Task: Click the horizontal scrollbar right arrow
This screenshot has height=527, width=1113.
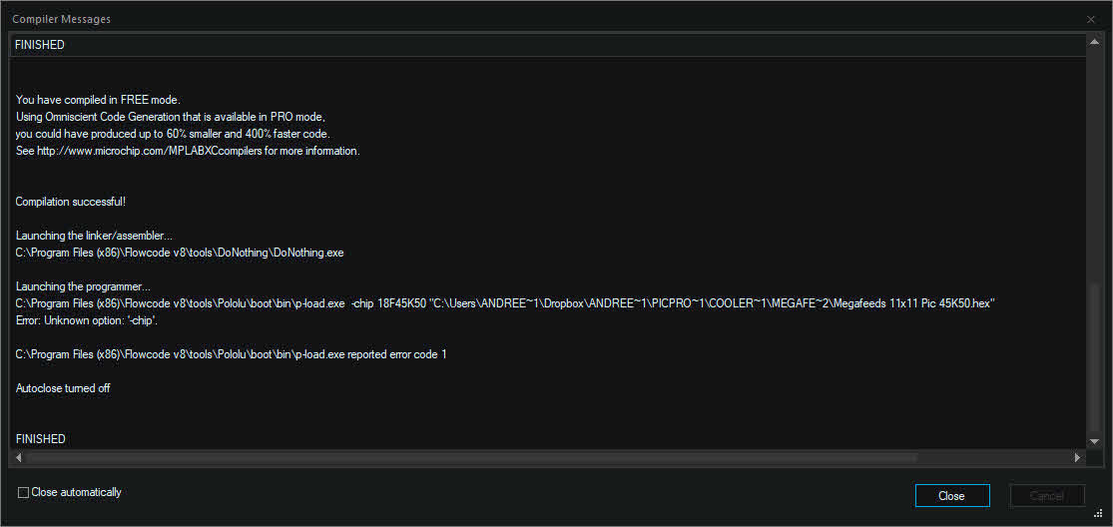Action: (1077, 458)
